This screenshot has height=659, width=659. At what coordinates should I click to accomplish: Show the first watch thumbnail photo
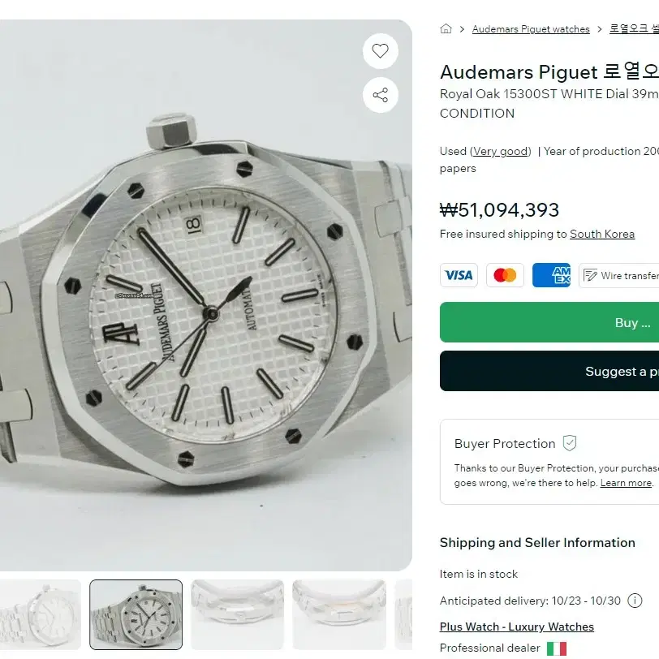tap(39, 614)
